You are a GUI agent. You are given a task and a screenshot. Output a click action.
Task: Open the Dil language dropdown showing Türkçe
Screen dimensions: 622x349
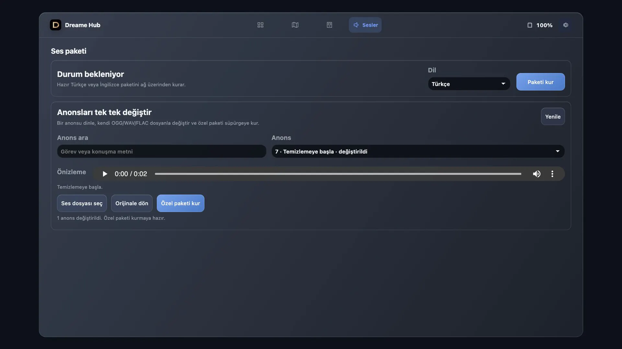[x=469, y=84]
